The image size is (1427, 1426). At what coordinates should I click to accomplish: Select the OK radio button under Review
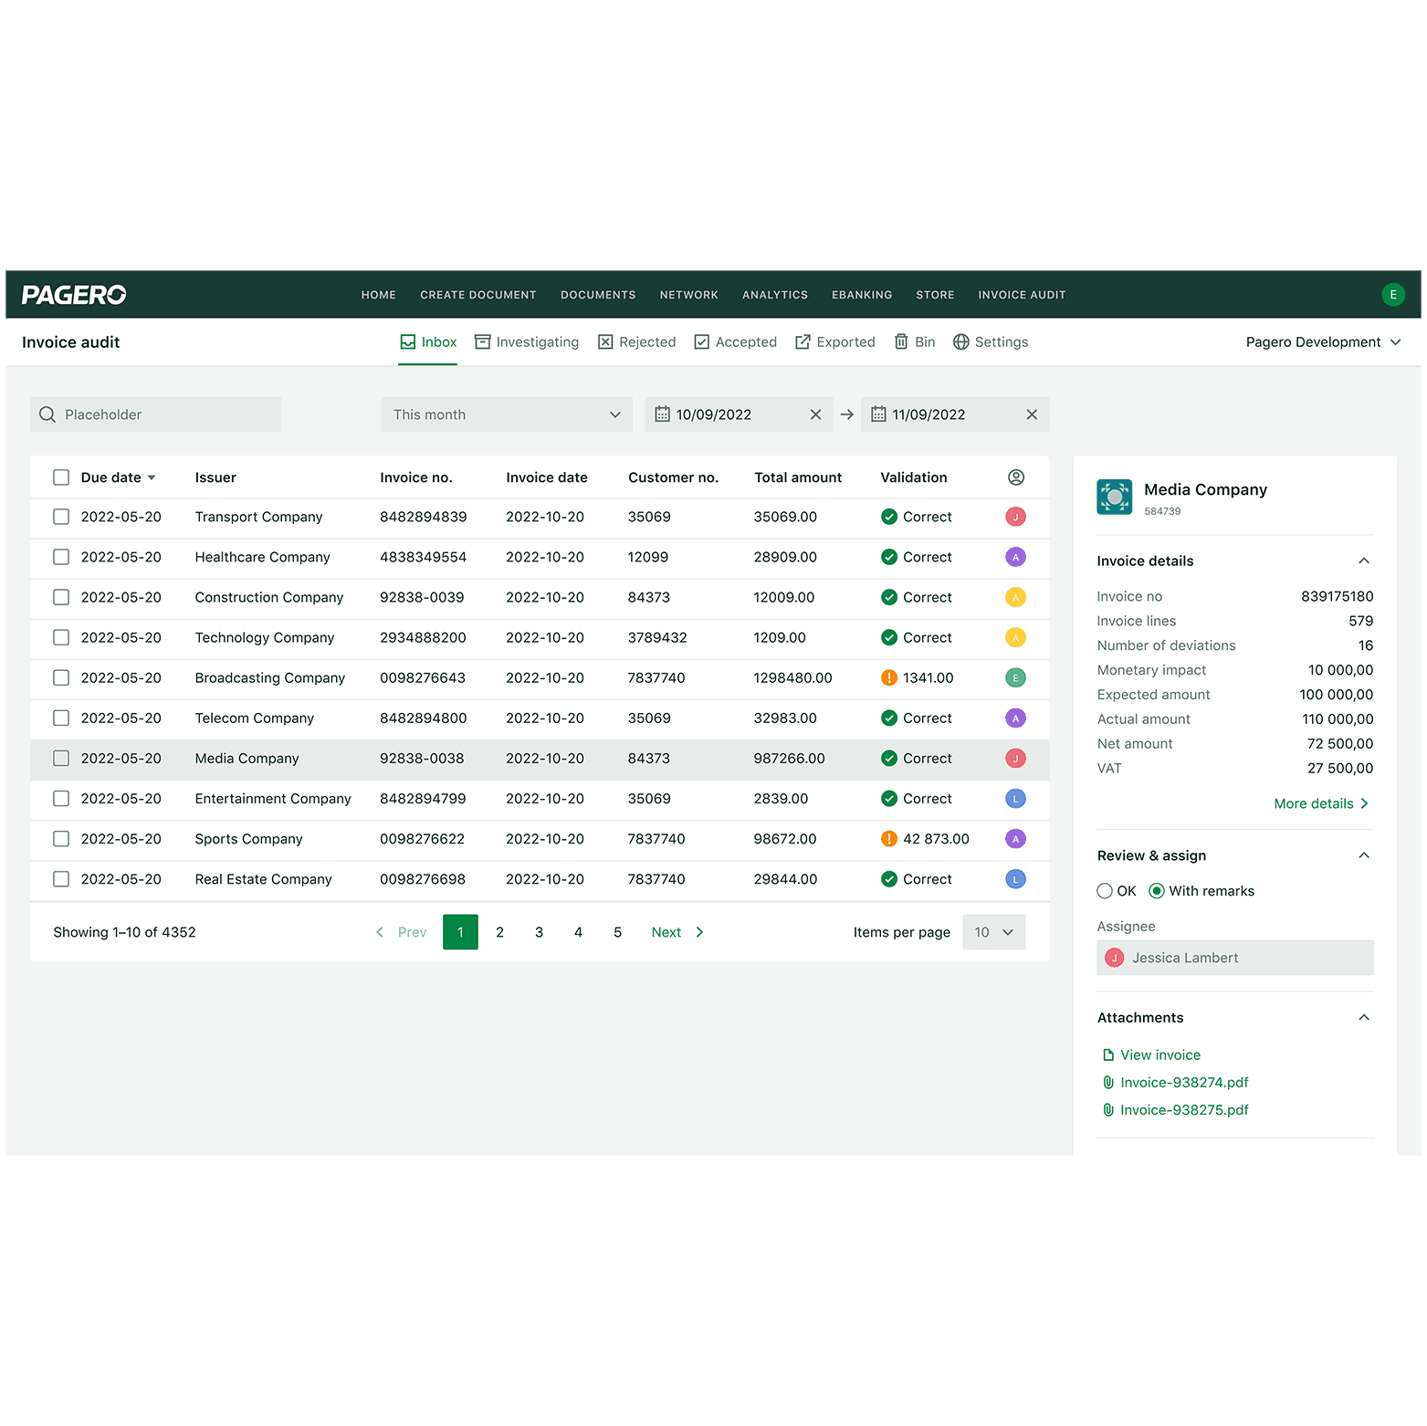tap(1104, 890)
